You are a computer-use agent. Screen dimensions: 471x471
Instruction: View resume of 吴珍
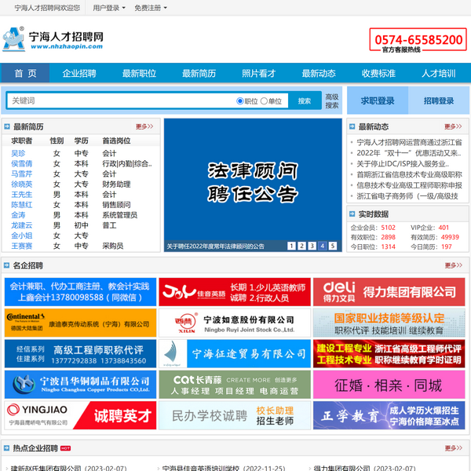pos(18,153)
